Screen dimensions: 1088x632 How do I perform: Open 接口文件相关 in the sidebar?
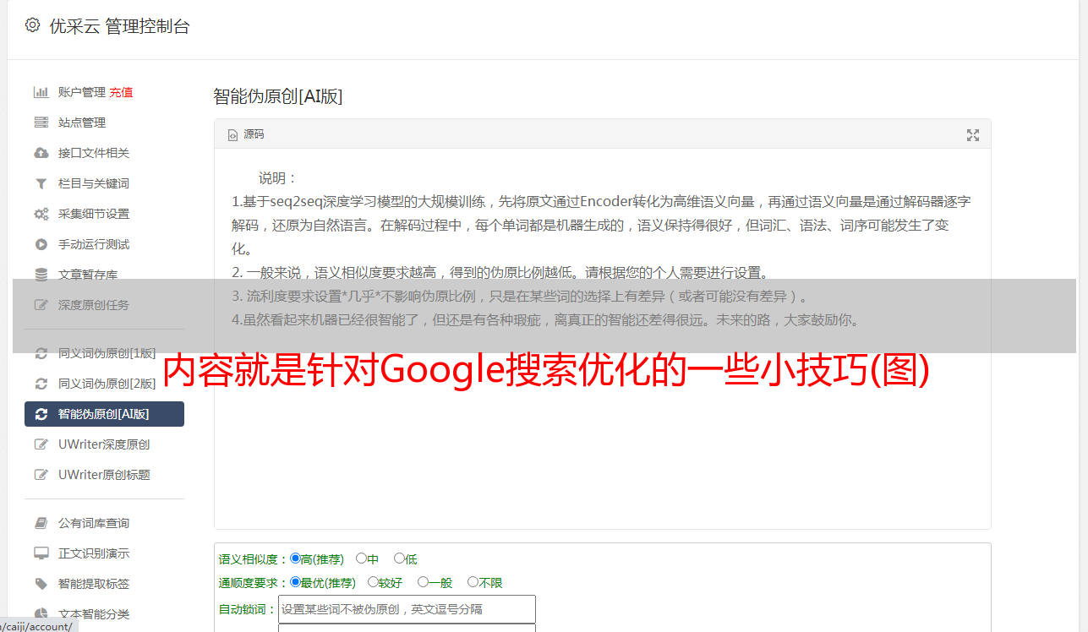[94, 153]
